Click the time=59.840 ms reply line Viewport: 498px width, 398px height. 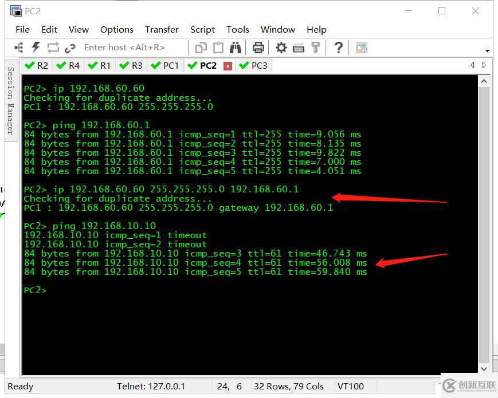(195, 272)
